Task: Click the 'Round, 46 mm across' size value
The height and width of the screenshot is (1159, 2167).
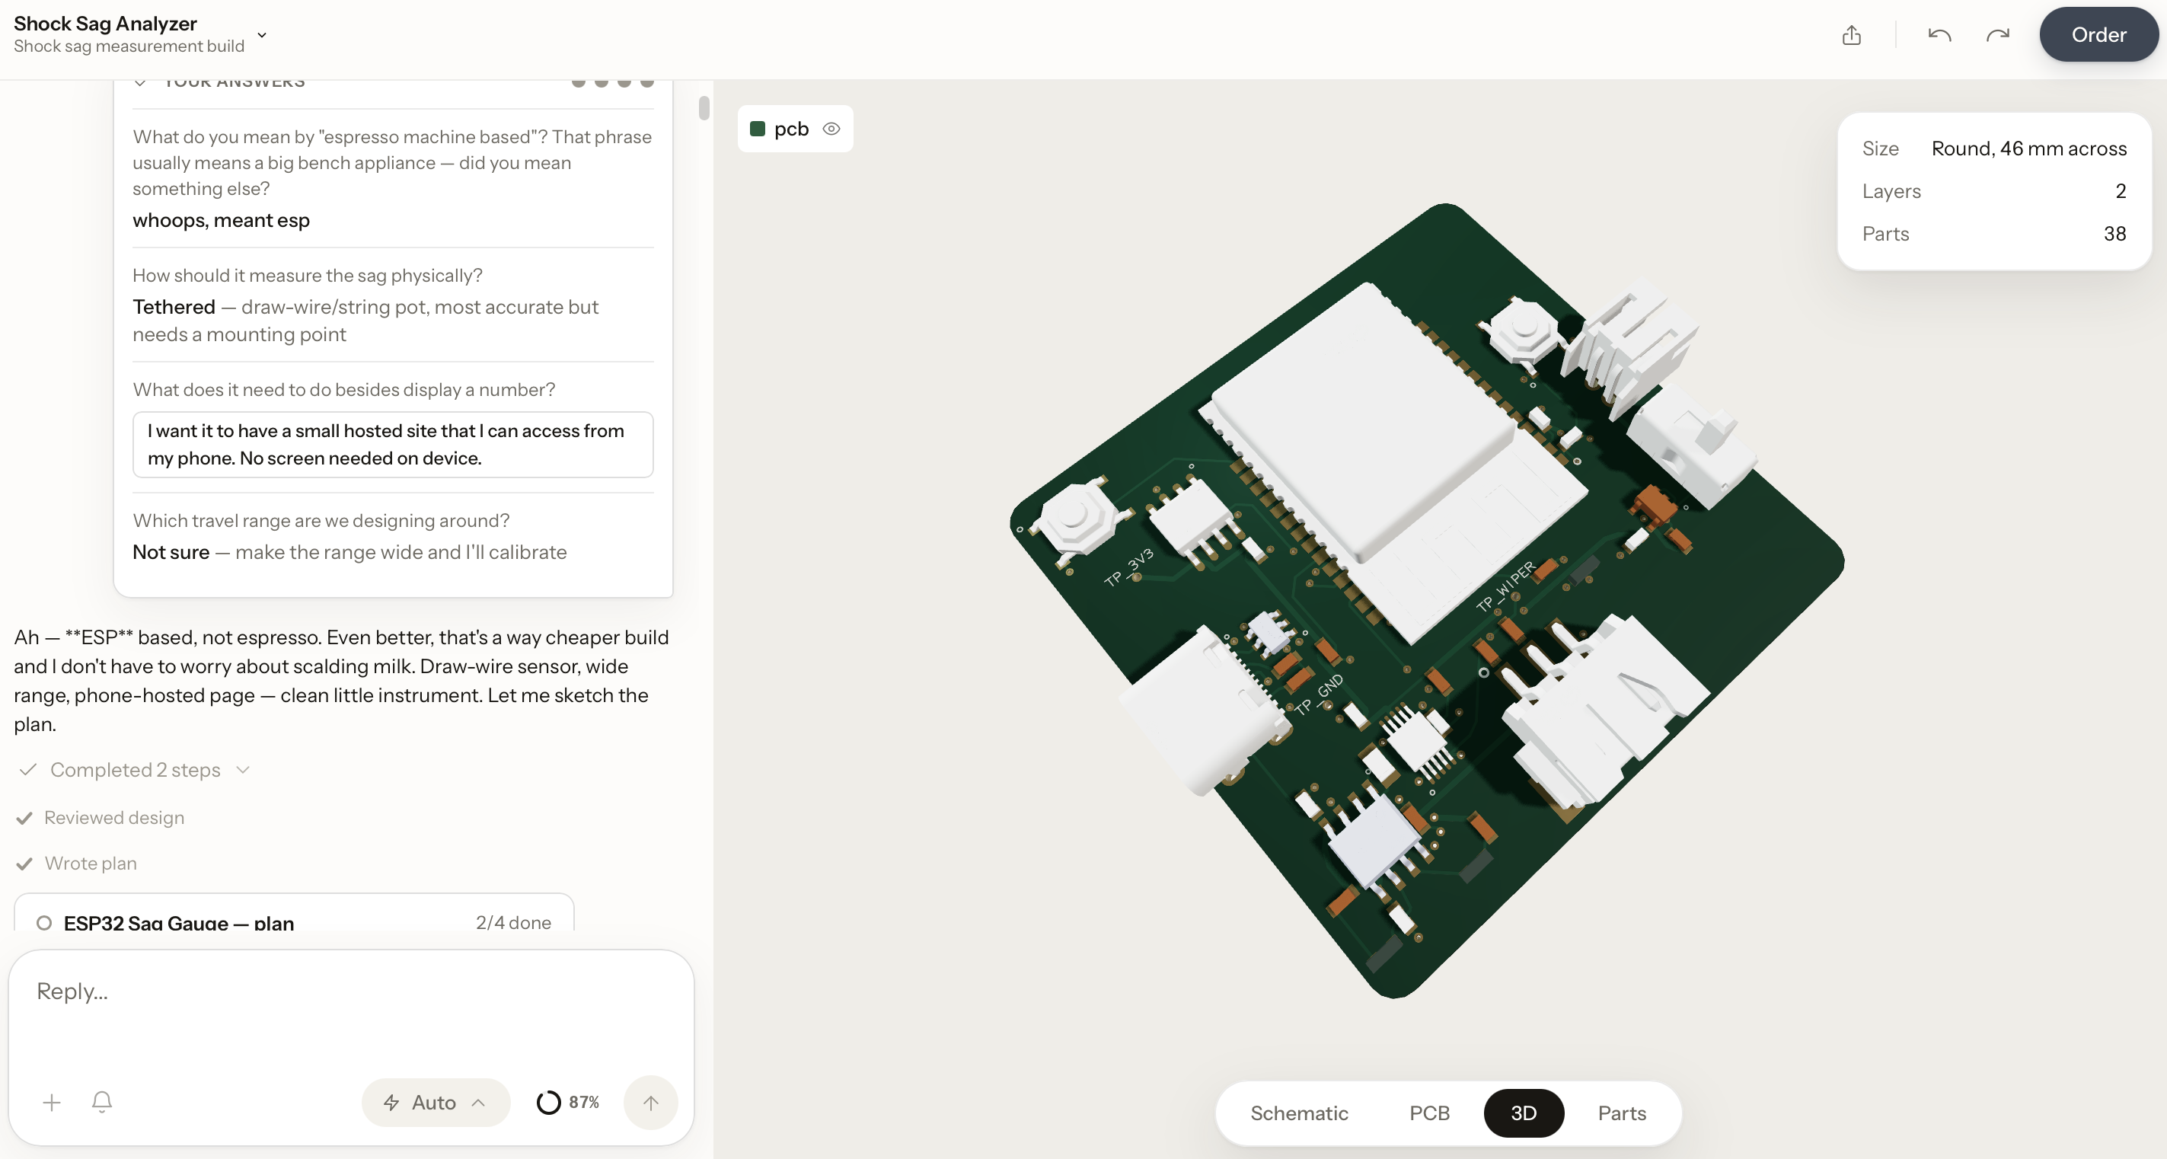Action: pyautogui.click(x=2028, y=148)
